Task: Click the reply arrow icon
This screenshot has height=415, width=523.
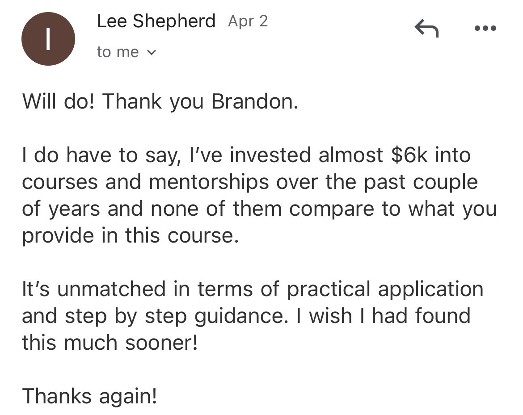Action: (x=426, y=29)
